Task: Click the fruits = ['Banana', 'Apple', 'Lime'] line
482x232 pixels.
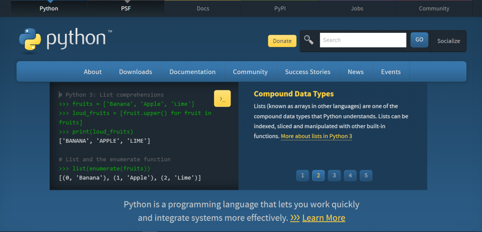Action: 127,104
